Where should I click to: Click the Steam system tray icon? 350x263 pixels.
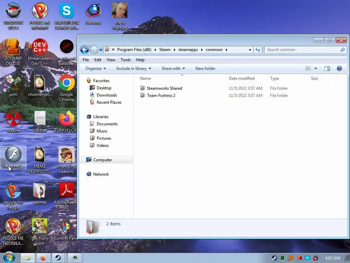274,258
